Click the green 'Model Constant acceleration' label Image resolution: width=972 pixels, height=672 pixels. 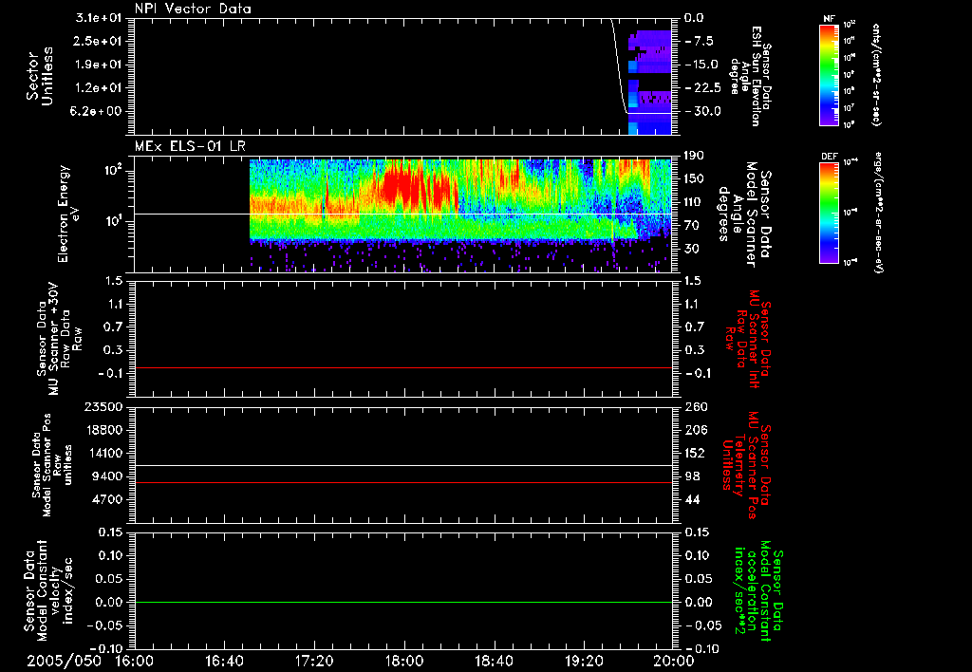coord(758,590)
